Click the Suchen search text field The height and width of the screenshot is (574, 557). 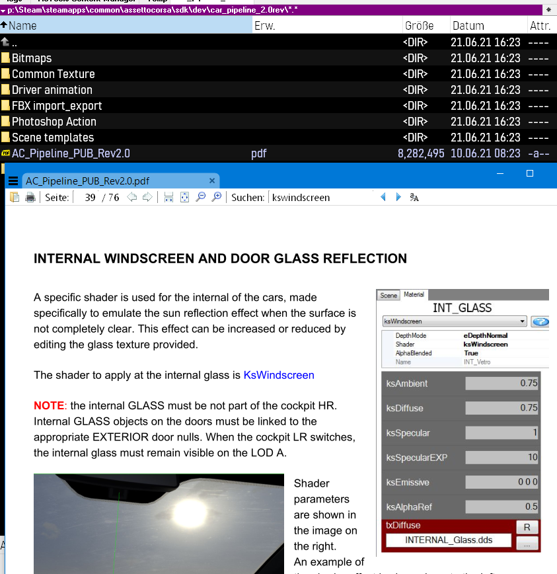320,197
